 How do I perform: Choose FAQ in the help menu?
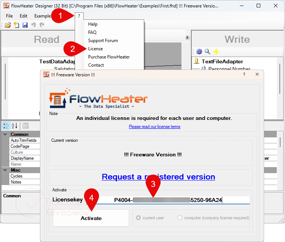point(92,32)
